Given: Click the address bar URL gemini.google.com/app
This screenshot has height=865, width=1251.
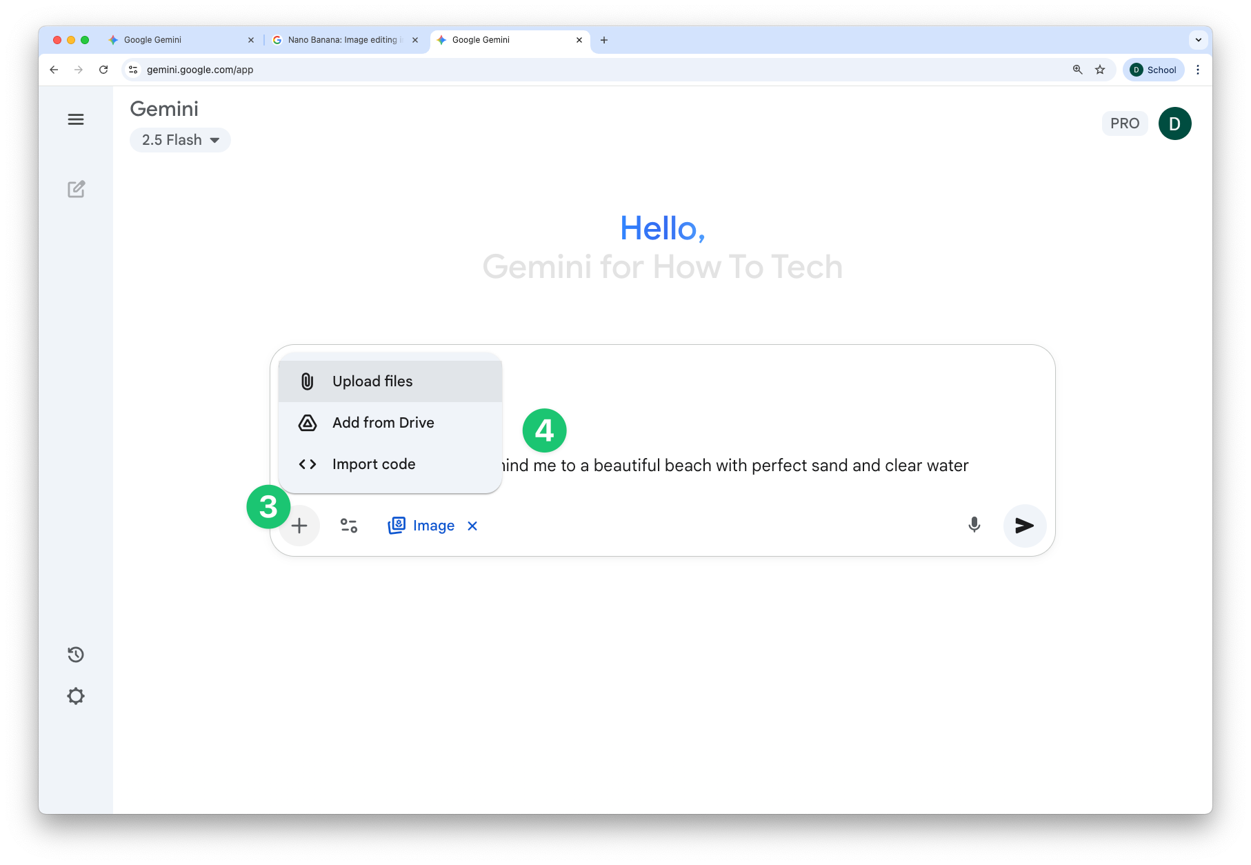Looking at the screenshot, I should [x=200, y=70].
